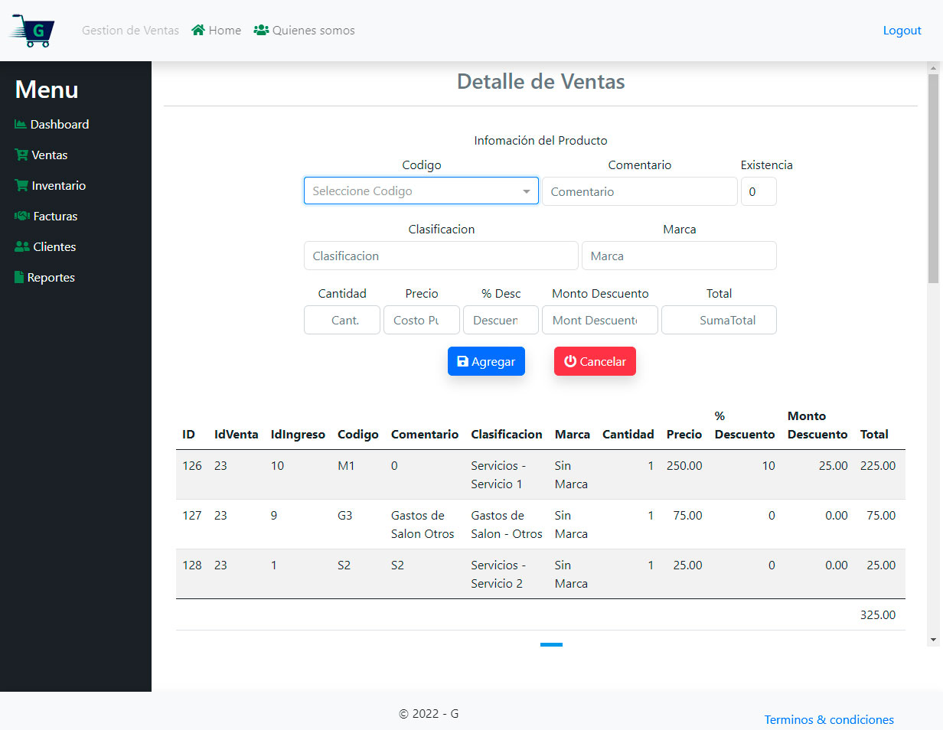Click the vertical scrollbar thumb
Viewport: 943px width, 730px height.
pos(933,178)
